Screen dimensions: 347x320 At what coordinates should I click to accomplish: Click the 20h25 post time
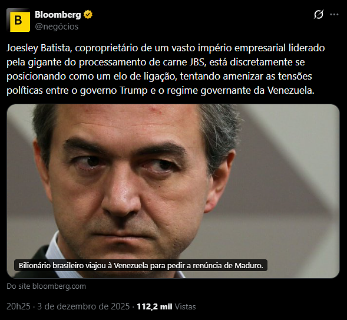click(x=18, y=306)
